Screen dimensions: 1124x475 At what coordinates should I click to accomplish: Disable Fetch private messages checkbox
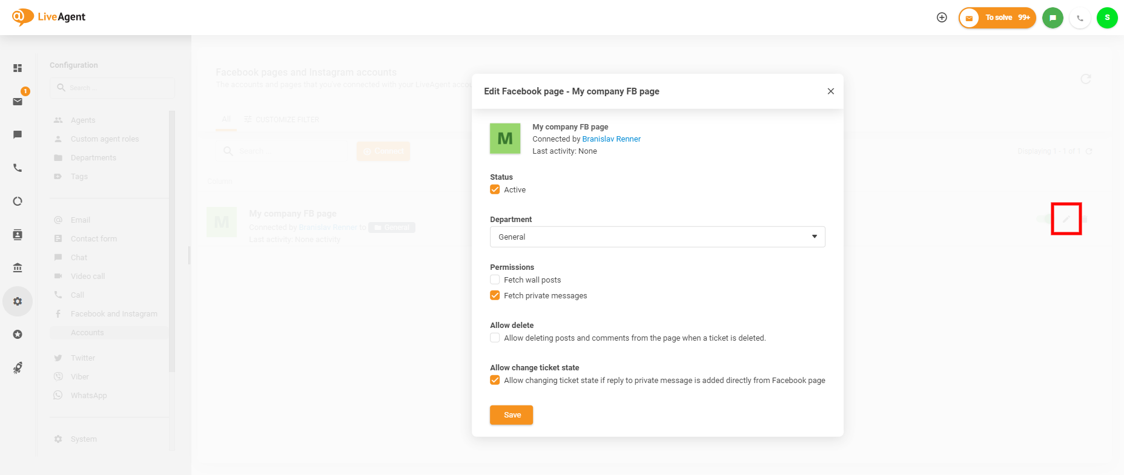click(495, 295)
